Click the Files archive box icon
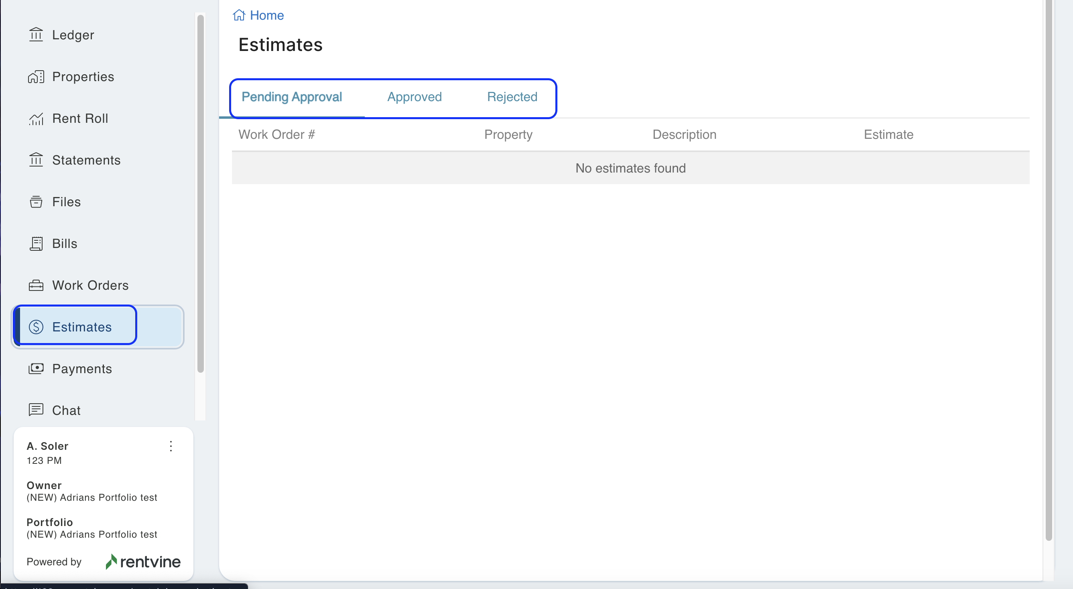The width and height of the screenshot is (1073, 589). (36, 202)
